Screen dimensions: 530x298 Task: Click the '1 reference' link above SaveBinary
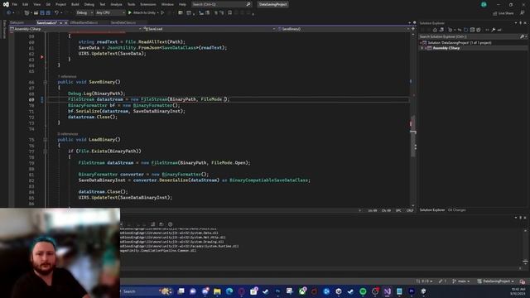[66, 77]
